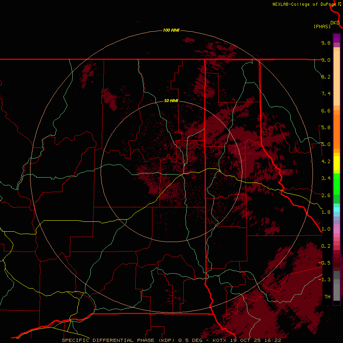This screenshot has height=343, width=343.
Task: Click the 50 NMI range ring label
Action: click(171, 101)
